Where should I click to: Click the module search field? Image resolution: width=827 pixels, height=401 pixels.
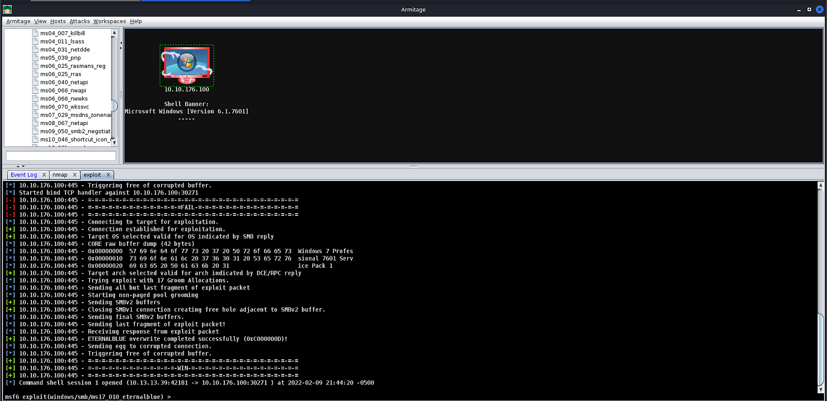[61, 156]
